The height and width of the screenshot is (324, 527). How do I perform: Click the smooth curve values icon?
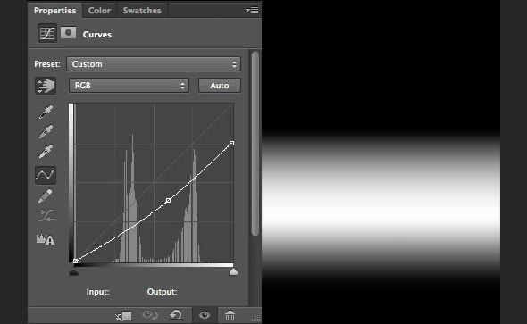(46, 216)
